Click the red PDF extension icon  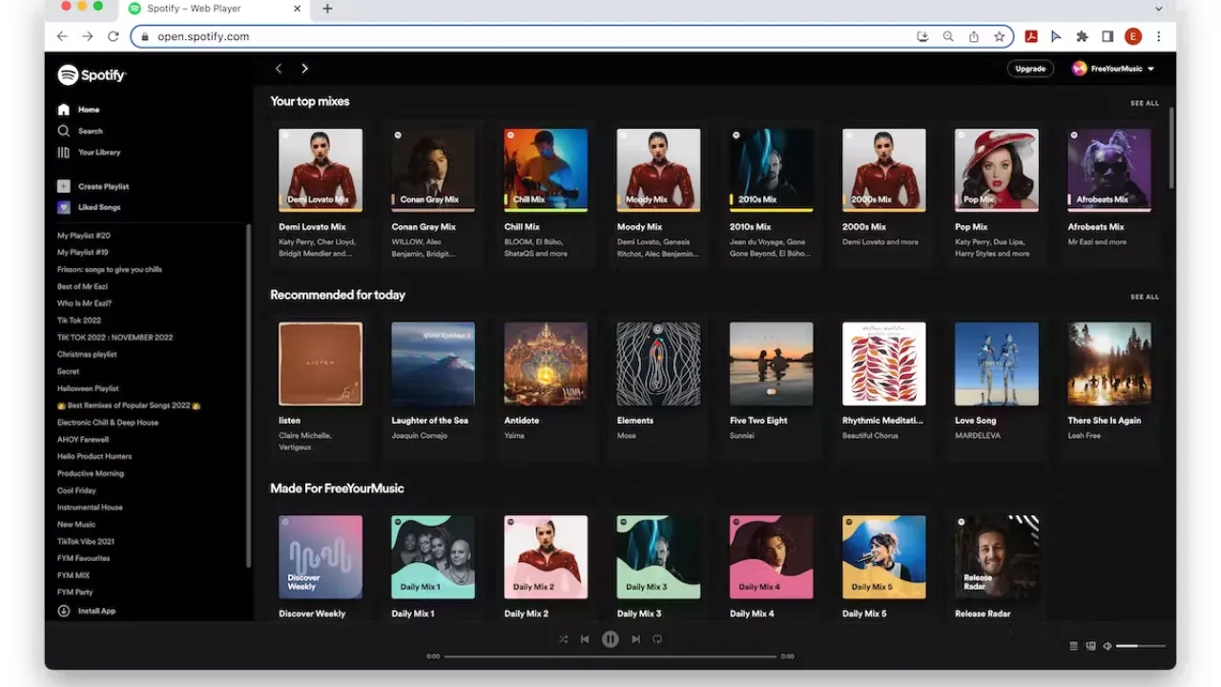[1030, 36]
